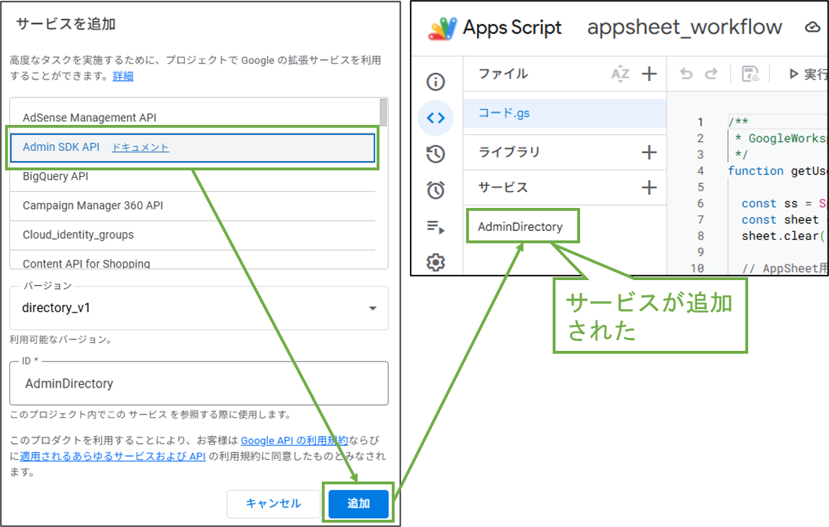Click the Apps Script logo
The image size is (829, 527).
point(442,28)
